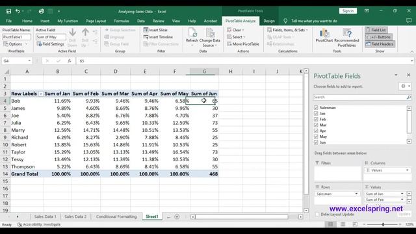Open the Comments icon at the ribbon's right
The height and width of the screenshot is (234, 416).
click(409, 20)
